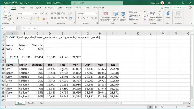Screen dimensions: 194x109
Task: Open Sort & Filter menu
Action: (x=152, y=16)
